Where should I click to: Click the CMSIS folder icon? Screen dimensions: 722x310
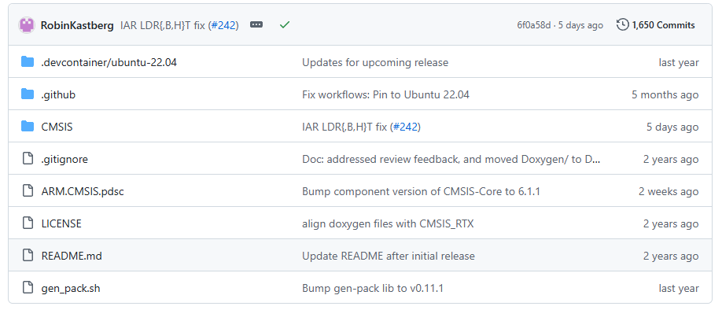click(28, 127)
